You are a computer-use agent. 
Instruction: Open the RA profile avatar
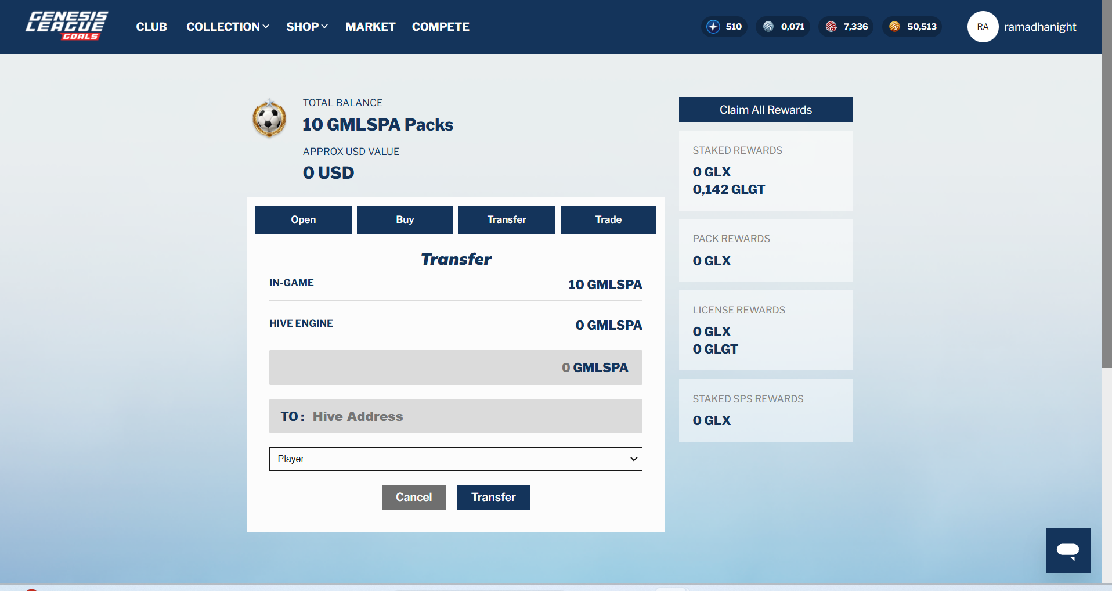tap(983, 27)
